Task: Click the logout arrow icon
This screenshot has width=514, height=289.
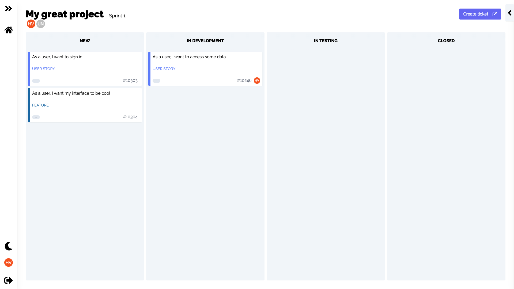Action: pyautogui.click(x=9, y=280)
